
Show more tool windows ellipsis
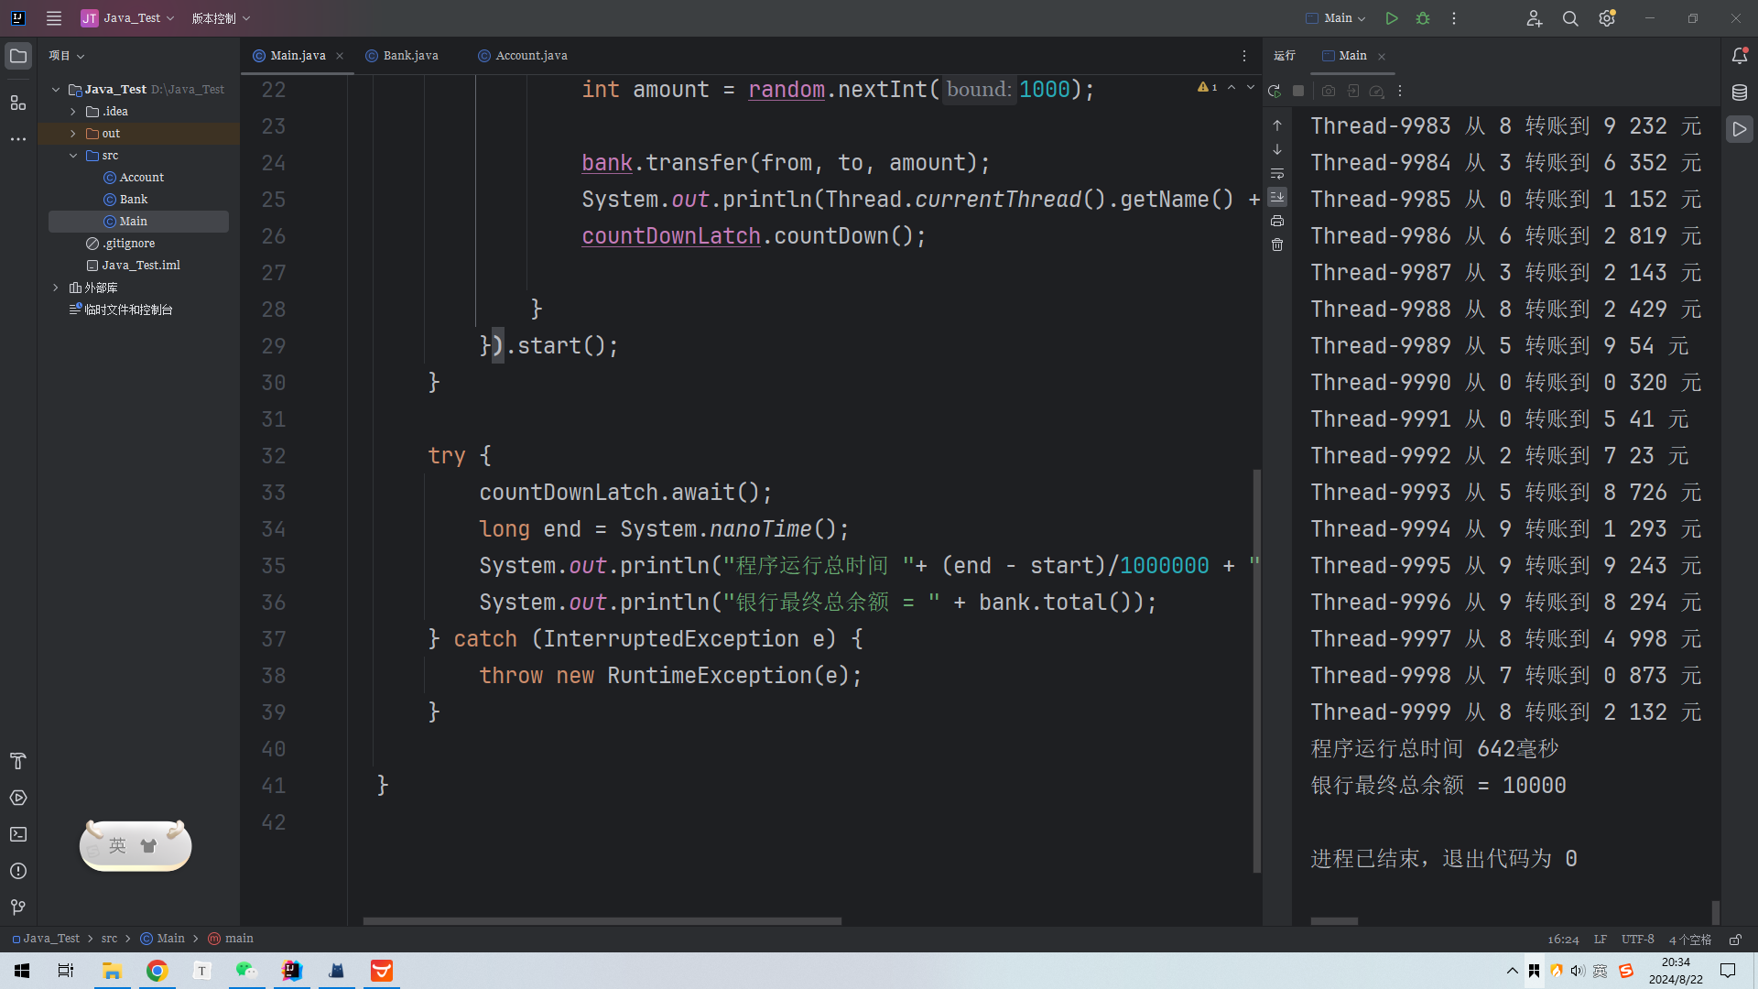pos(18,139)
